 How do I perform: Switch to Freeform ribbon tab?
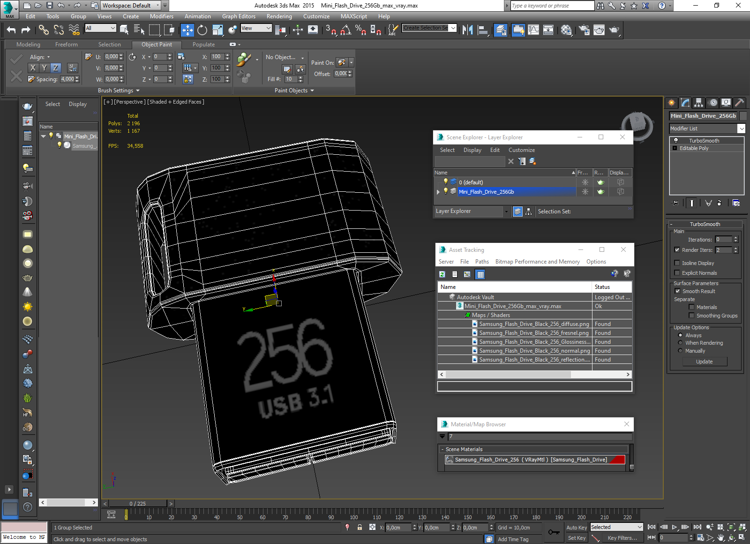pos(67,45)
